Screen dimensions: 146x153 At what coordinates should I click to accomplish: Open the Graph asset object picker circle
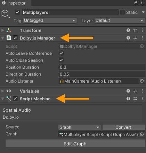point(142,134)
